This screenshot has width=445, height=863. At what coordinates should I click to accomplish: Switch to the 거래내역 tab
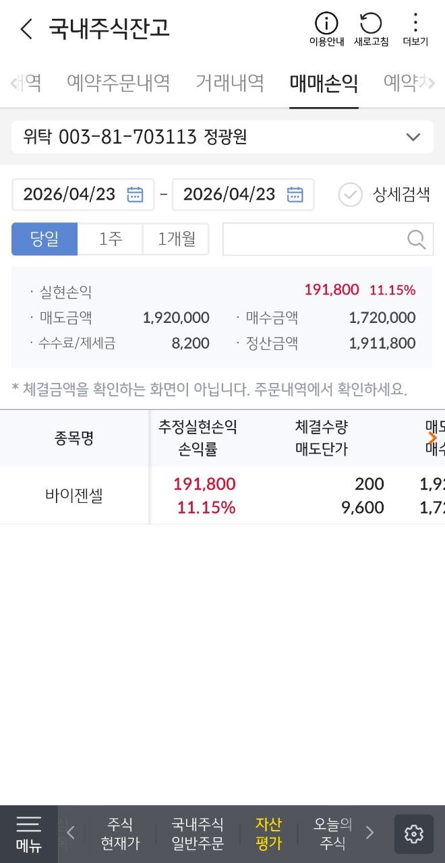(x=229, y=83)
